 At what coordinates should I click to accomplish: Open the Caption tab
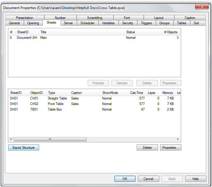click(190, 18)
